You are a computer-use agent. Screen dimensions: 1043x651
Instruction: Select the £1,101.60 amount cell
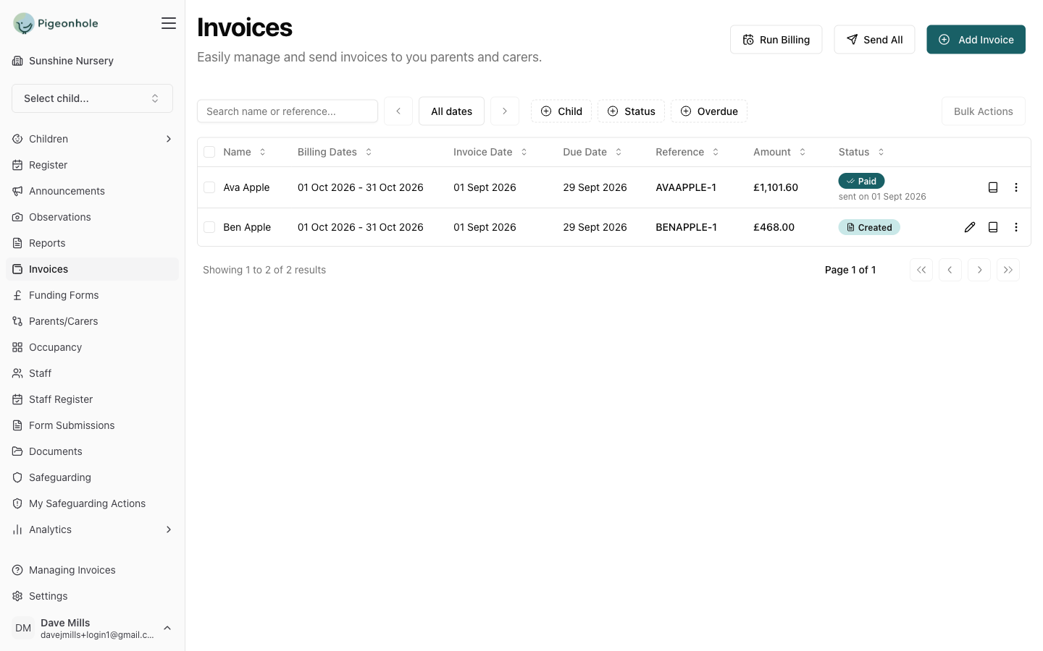click(x=776, y=187)
